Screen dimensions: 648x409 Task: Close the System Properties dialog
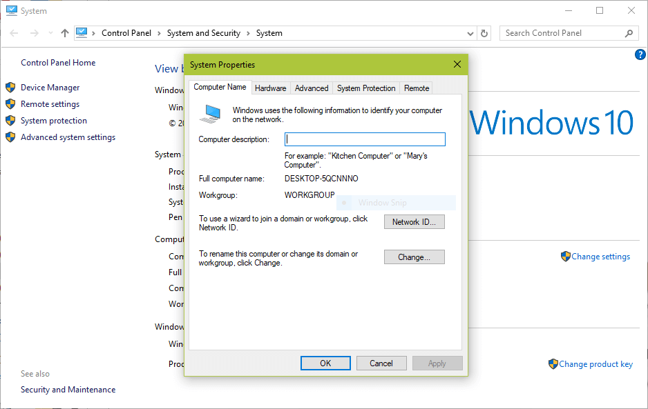tap(457, 64)
